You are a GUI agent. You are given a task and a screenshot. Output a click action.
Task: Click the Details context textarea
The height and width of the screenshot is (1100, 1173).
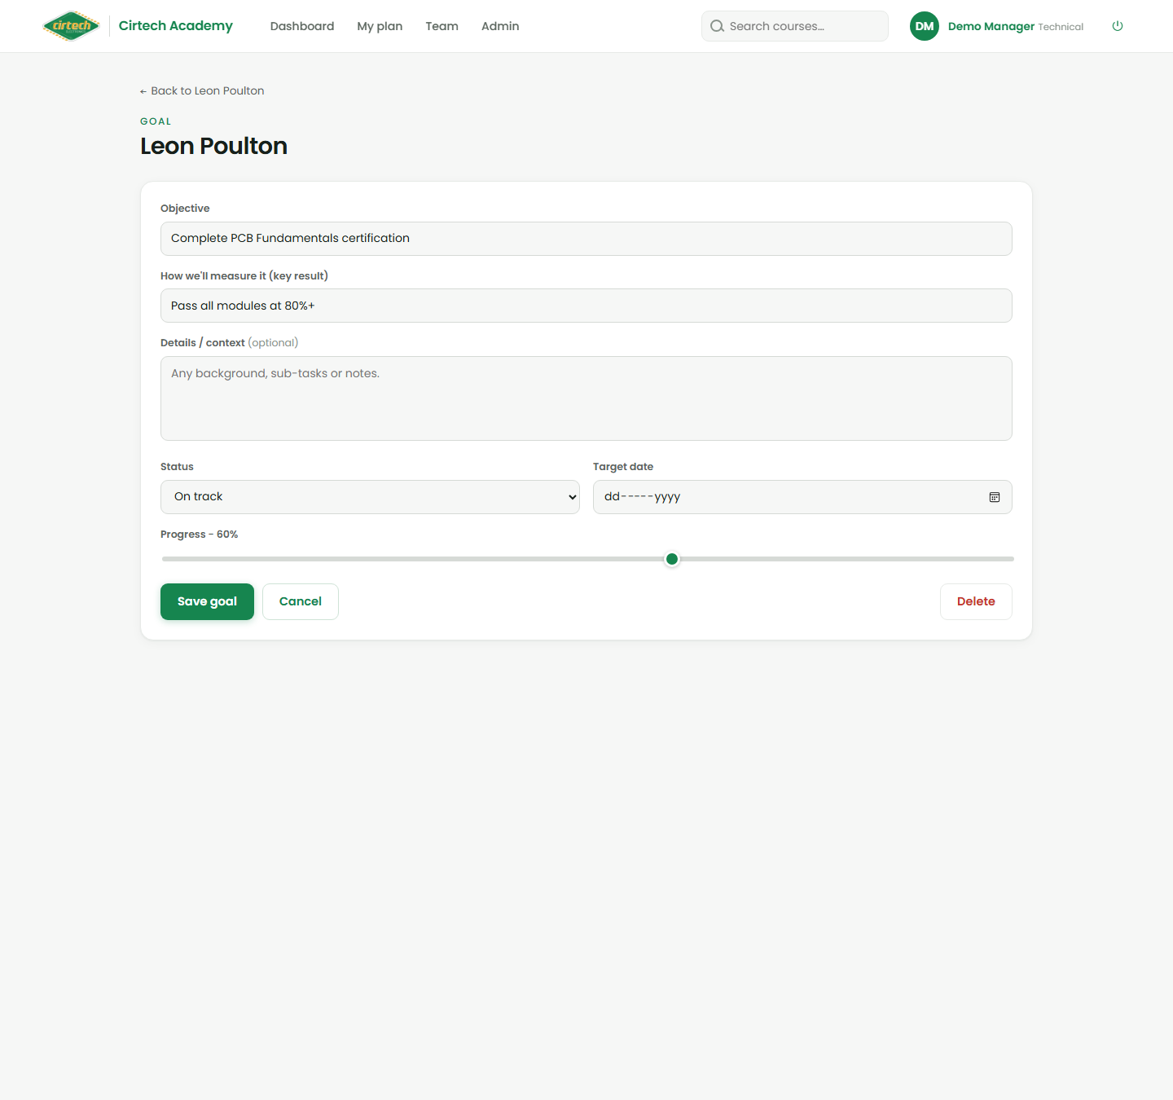point(586,398)
